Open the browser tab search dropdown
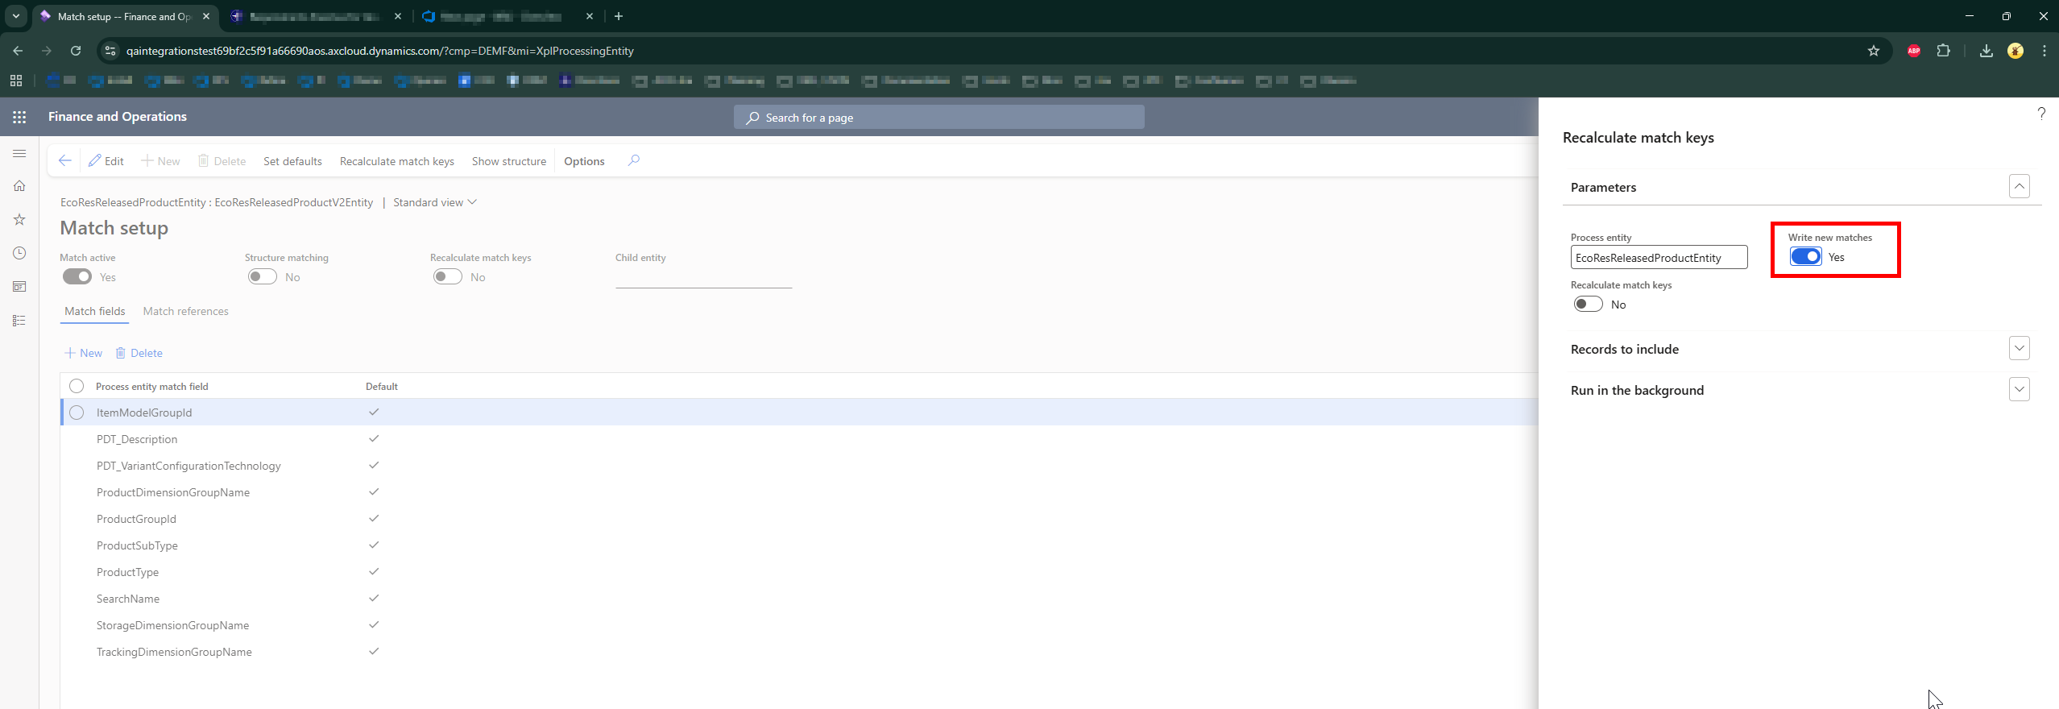 16,16
